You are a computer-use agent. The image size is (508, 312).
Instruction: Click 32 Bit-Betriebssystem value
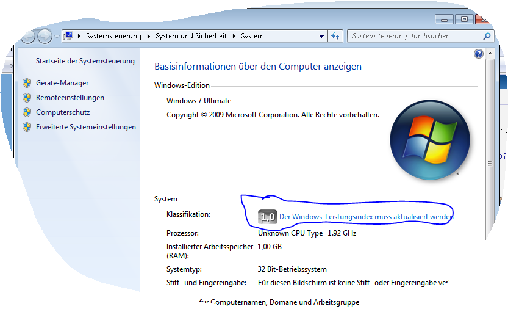pyautogui.click(x=292, y=269)
